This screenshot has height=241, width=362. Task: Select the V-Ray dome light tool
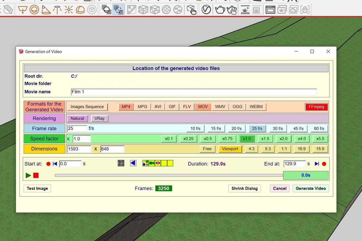point(80,10)
